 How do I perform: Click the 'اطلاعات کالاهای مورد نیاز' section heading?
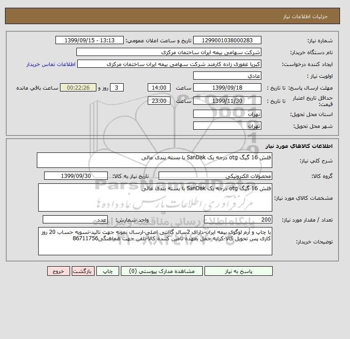pyautogui.click(x=299, y=146)
